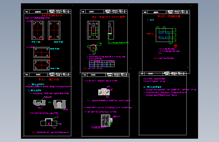Image resolution: width=219 pixels, height=142 pixels.
Task: Click the red title 單元五 線割擋料圈
Action: coord(169,16)
